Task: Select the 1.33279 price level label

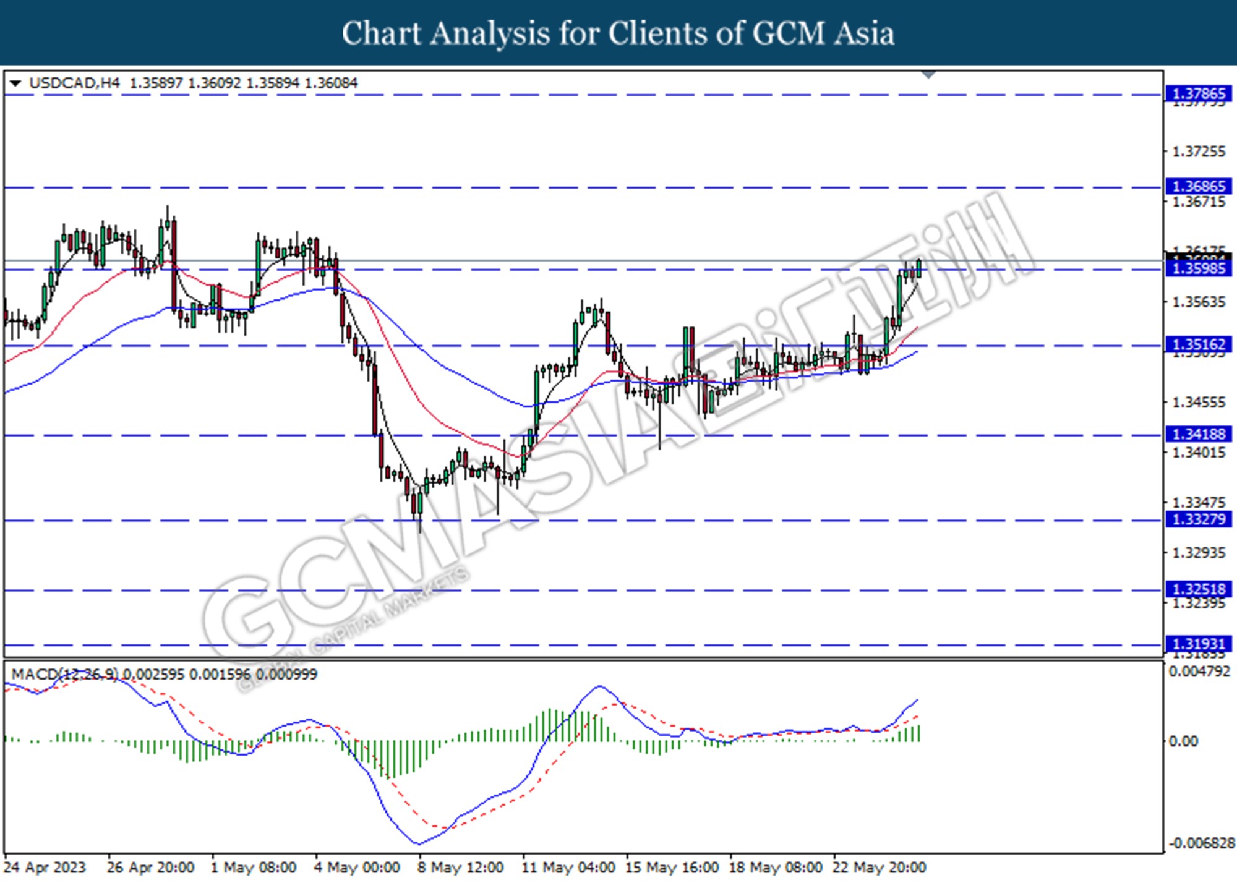Action: [x=1199, y=519]
